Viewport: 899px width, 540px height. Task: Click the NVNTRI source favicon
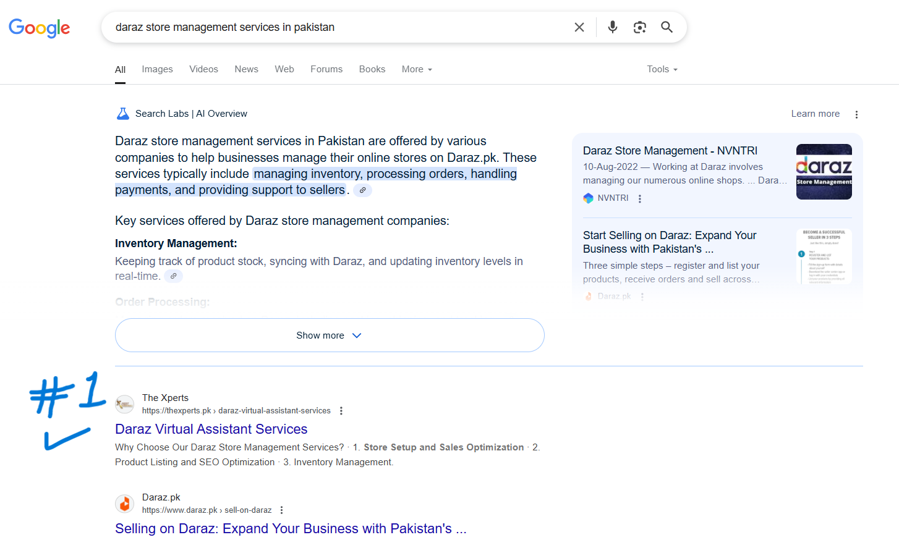[x=588, y=198]
